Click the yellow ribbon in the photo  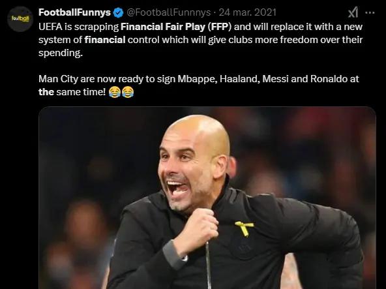click(x=244, y=228)
